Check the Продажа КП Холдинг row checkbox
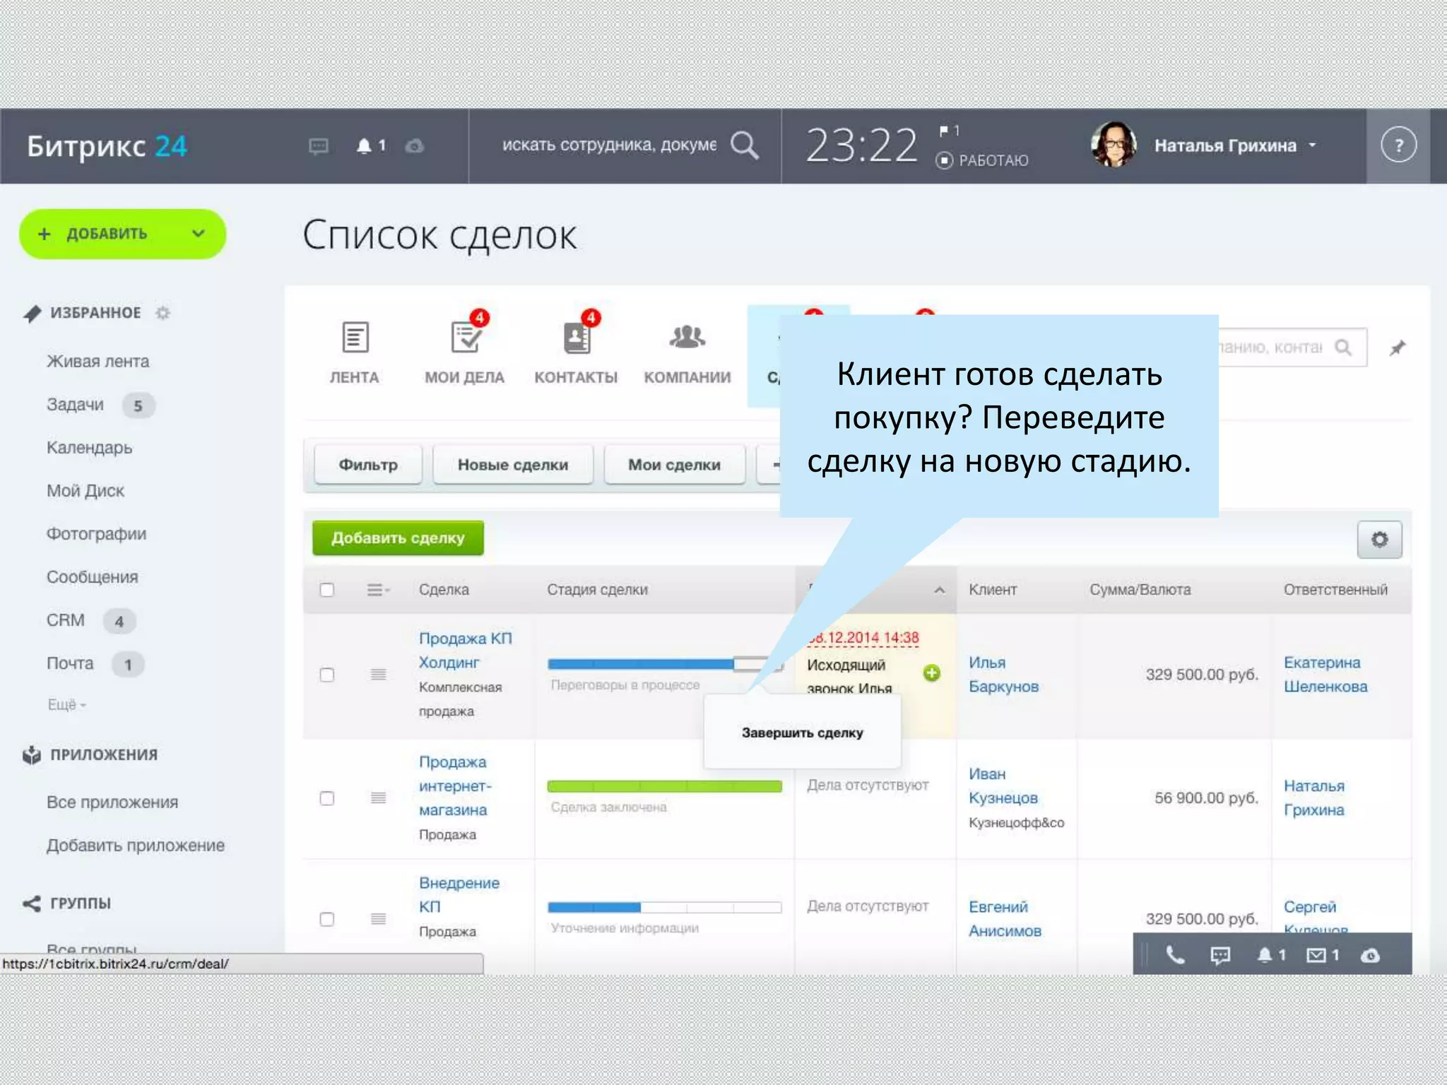1447x1085 pixels. (x=327, y=675)
